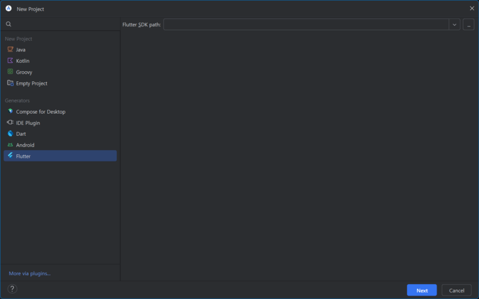Expand the Flutter SDK path dropdown arrow

point(454,25)
